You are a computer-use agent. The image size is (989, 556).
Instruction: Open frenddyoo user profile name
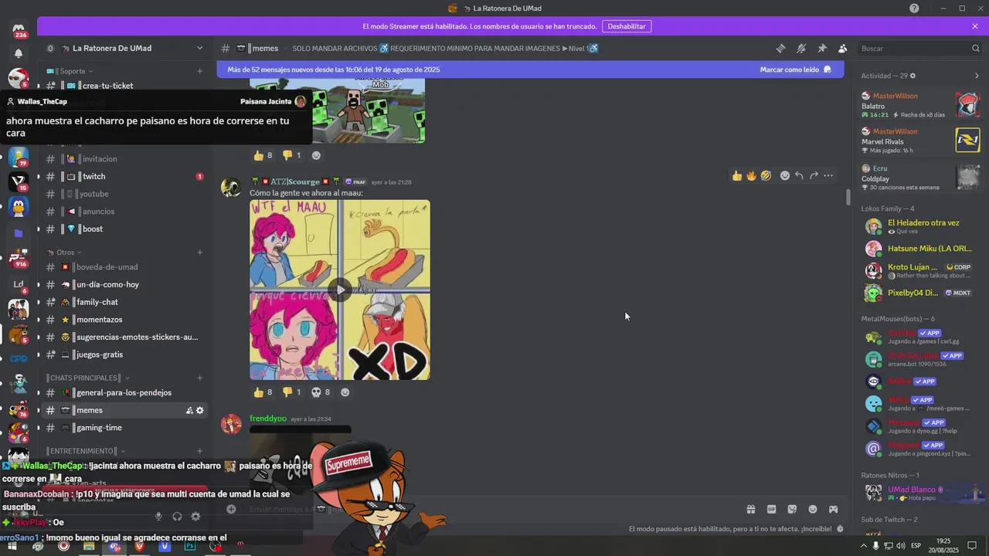pos(268,419)
